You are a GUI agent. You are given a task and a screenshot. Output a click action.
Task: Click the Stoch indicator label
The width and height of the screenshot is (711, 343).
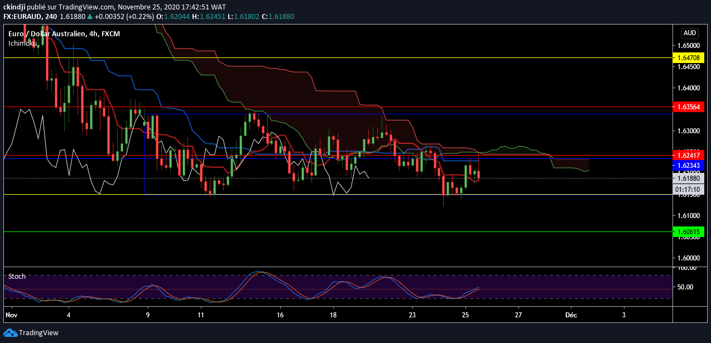tap(17, 277)
